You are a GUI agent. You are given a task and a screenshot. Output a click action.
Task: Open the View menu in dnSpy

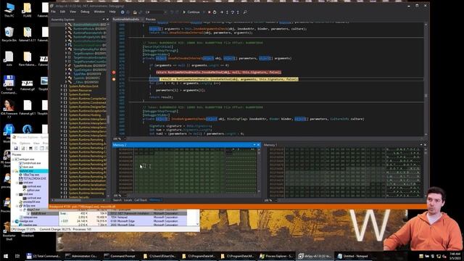pos(72,12)
